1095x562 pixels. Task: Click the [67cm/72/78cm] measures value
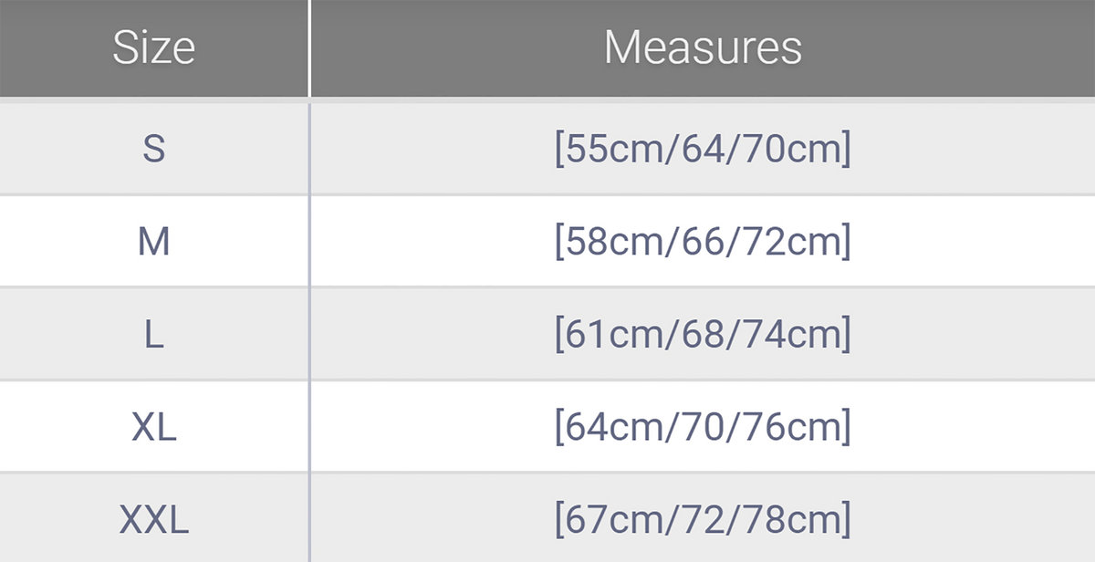click(703, 520)
